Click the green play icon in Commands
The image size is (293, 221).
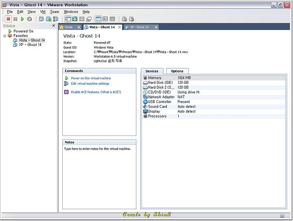tap(66, 78)
